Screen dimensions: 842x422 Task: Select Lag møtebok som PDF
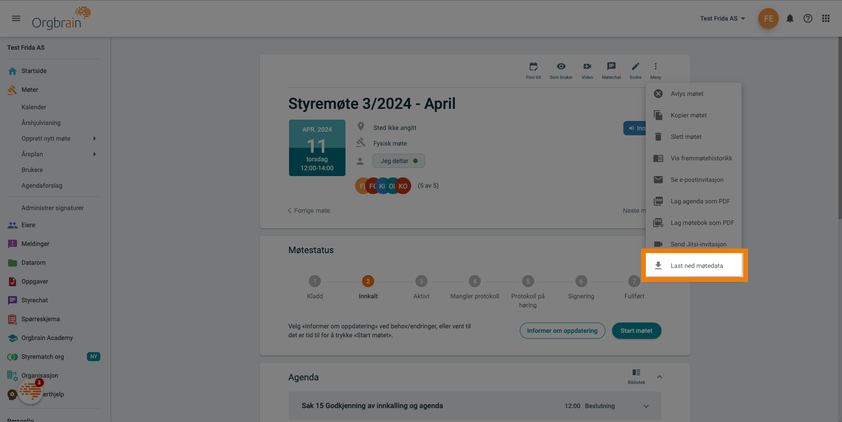tap(694, 223)
